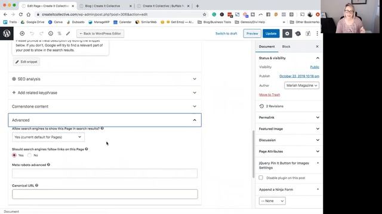
Task: Close the settings sidebar
Action: 317,46
